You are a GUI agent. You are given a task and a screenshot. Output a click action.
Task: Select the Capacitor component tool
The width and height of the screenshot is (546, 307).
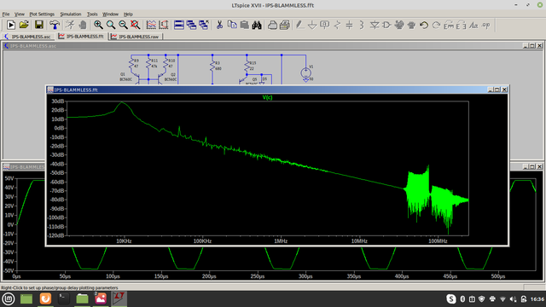click(x=349, y=25)
